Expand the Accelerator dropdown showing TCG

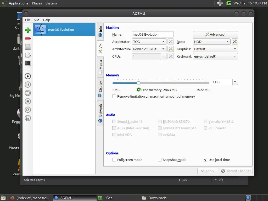tap(149, 42)
